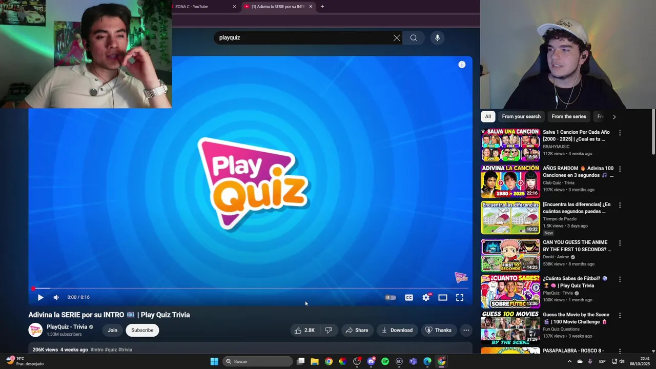Toggle the autoplay switch in the player
The width and height of the screenshot is (656, 369).
(x=391, y=297)
